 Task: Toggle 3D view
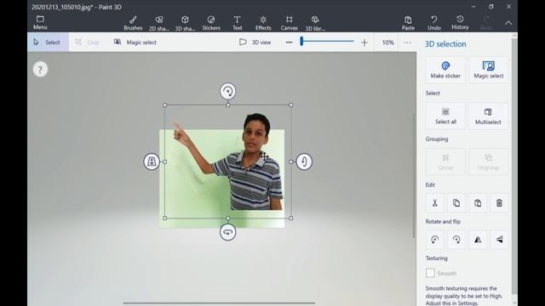(x=255, y=42)
